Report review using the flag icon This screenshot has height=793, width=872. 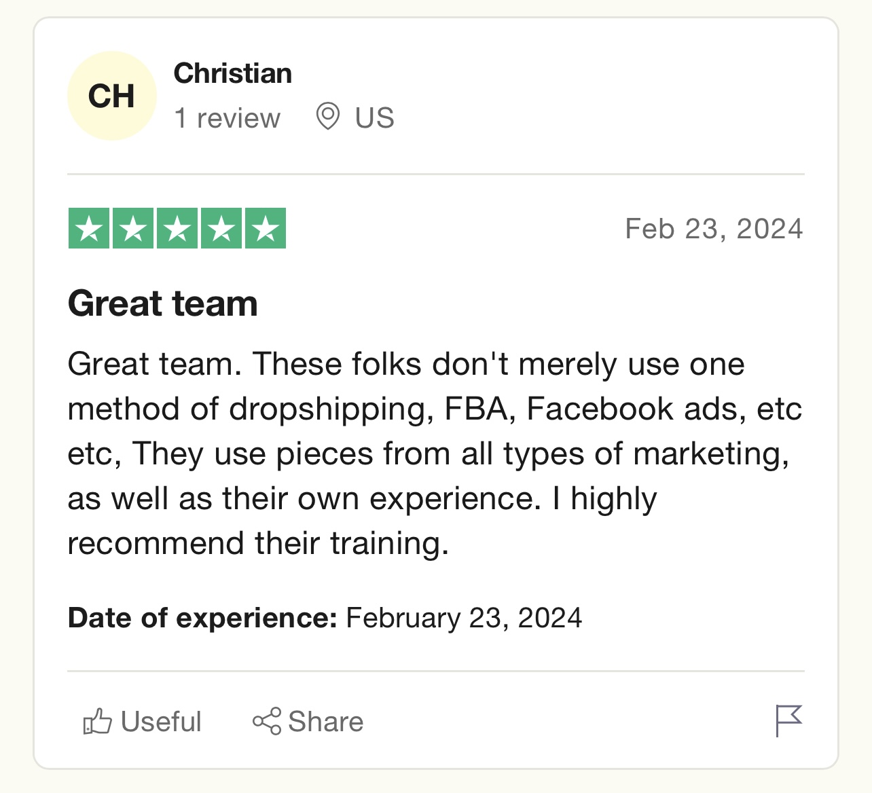click(x=788, y=720)
